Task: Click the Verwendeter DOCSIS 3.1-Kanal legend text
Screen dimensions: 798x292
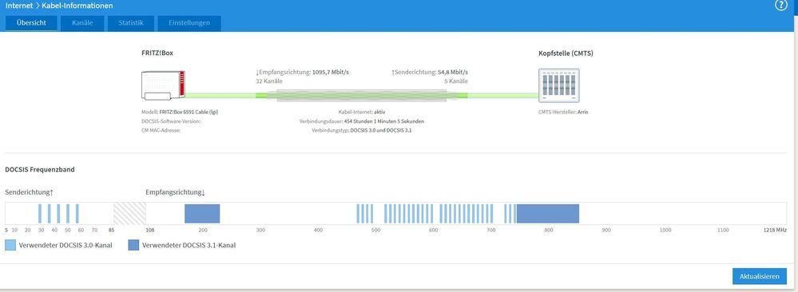Action: [x=189, y=245]
